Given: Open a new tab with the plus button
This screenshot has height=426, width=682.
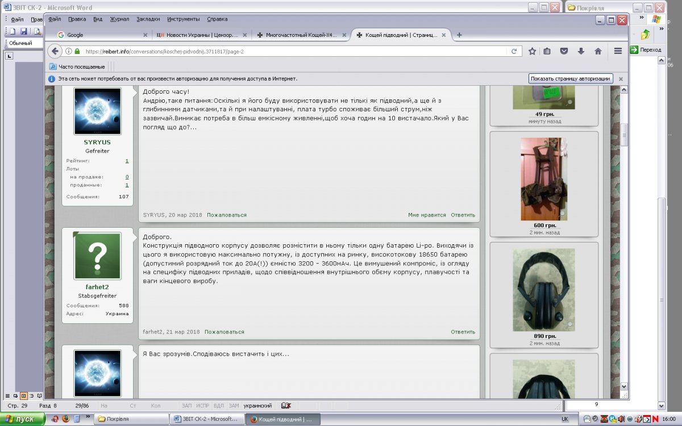Looking at the screenshot, I should pos(459,35).
